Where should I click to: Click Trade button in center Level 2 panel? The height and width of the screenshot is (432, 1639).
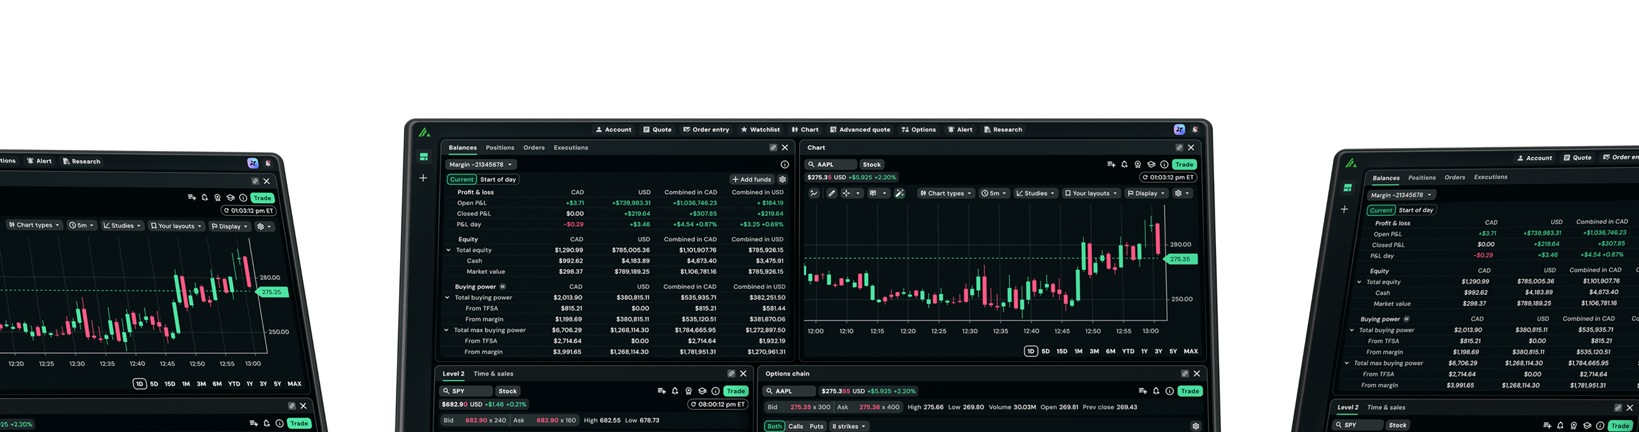point(736,392)
